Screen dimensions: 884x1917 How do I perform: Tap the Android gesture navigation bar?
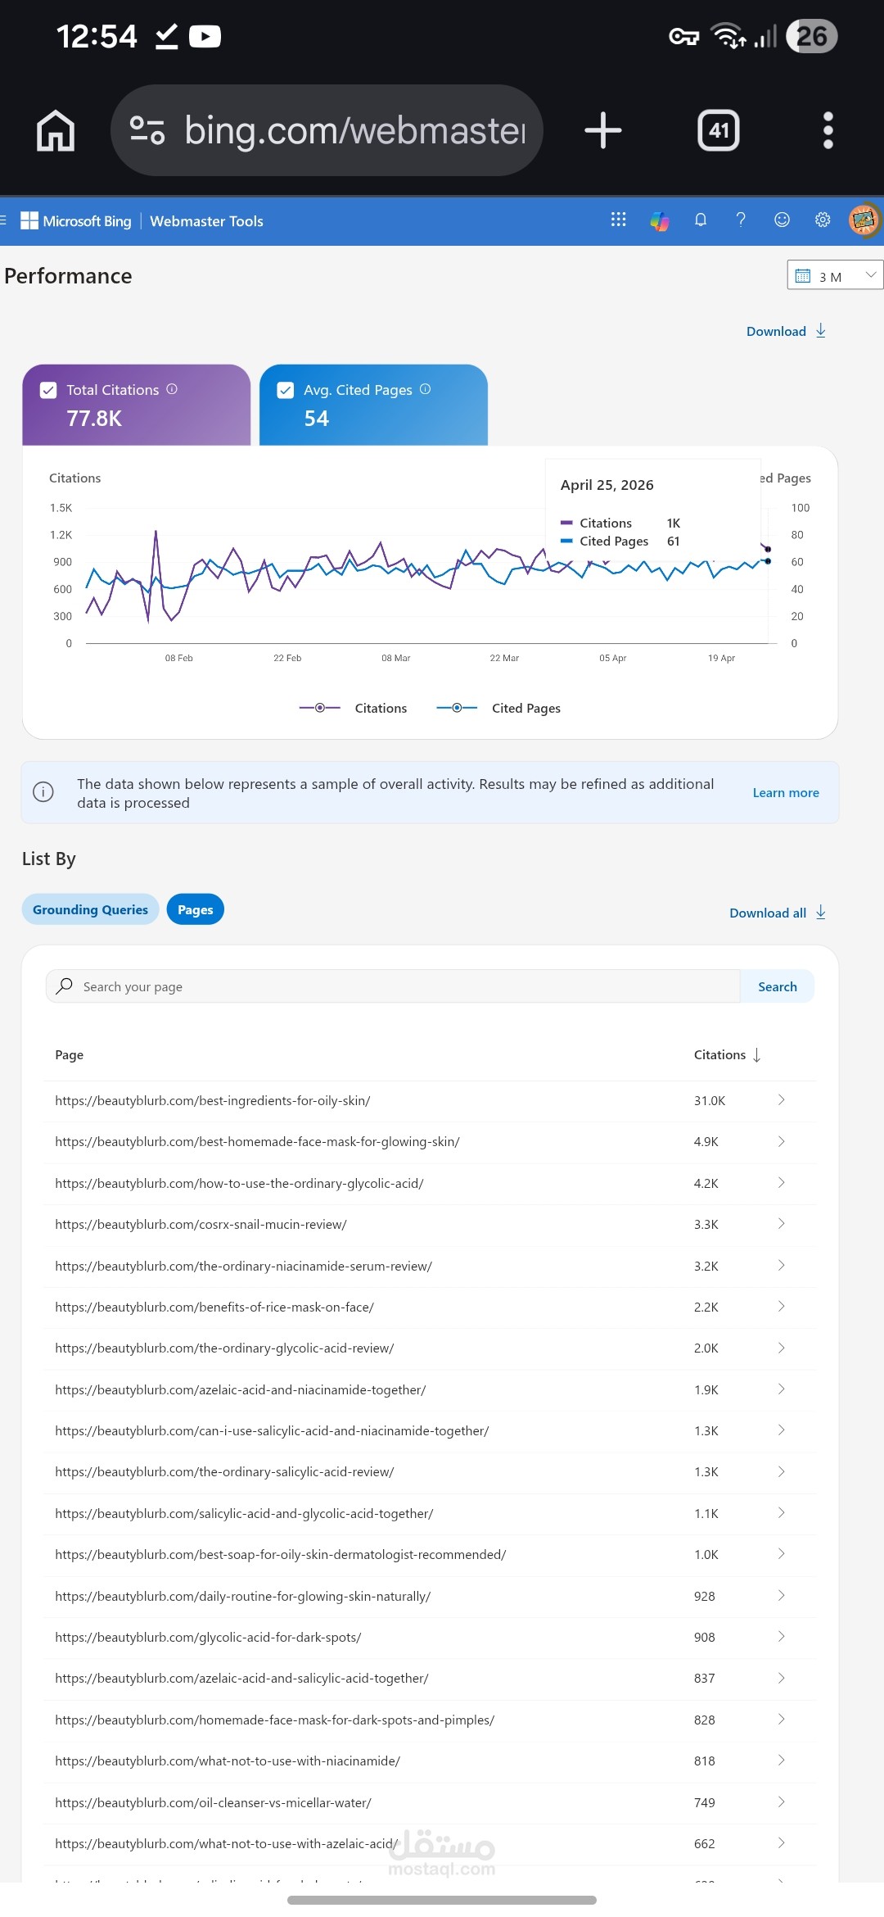(x=442, y=1900)
